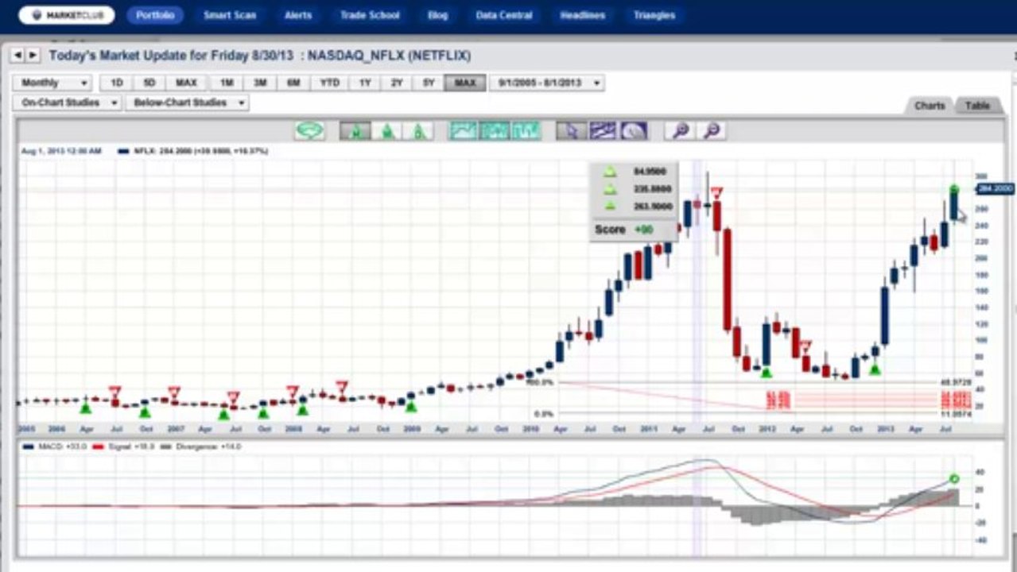Click the green circle marker at the latest candle
This screenshot has width=1017, height=572.
[954, 189]
